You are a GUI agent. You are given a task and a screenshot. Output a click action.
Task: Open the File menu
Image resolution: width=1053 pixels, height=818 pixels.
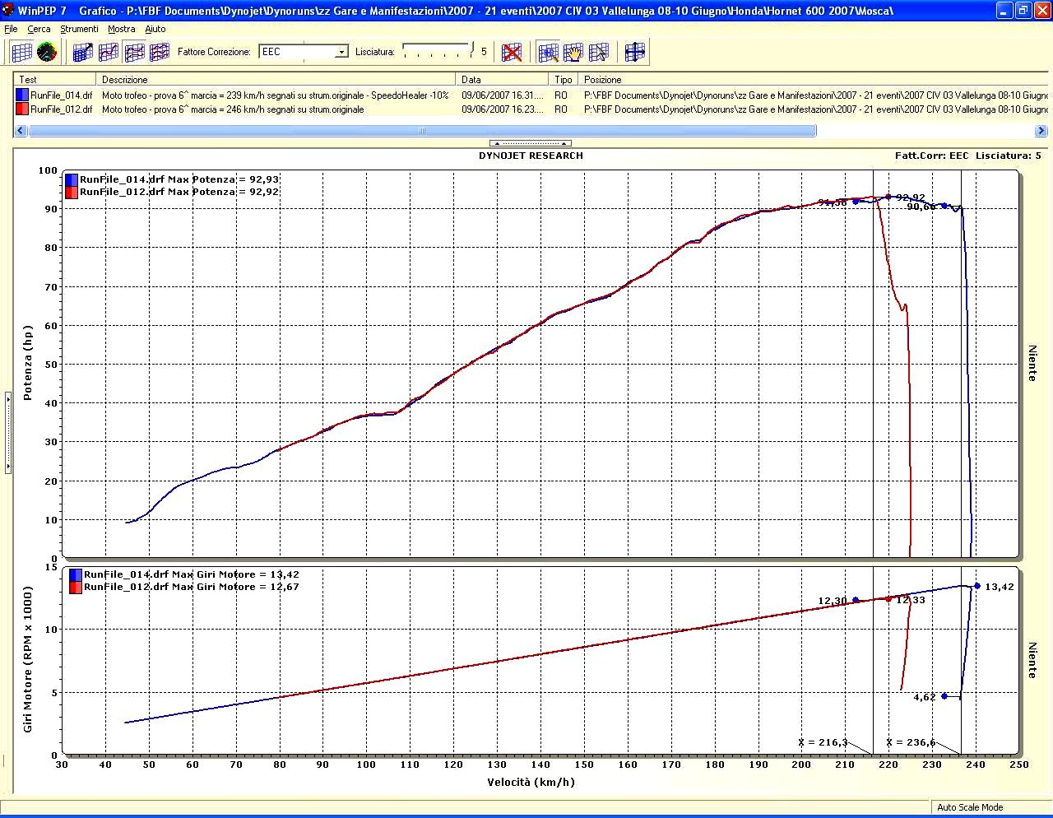pos(11,29)
